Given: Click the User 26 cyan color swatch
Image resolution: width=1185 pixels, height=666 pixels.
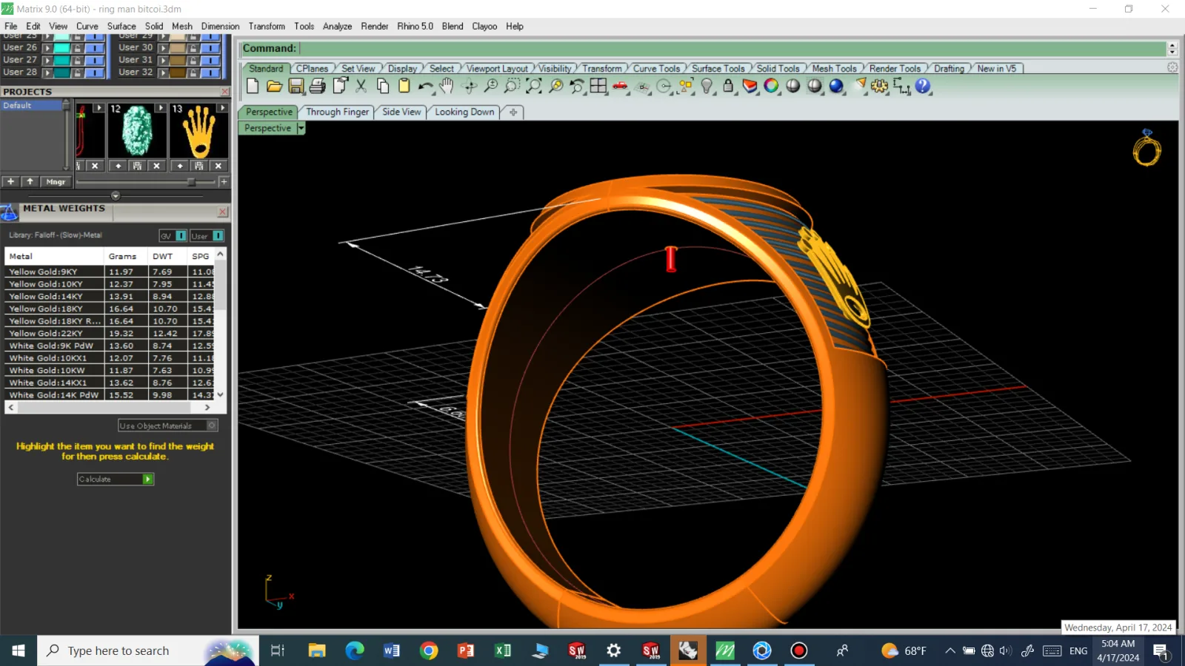Looking at the screenshot, I should [x=61, y=48].
